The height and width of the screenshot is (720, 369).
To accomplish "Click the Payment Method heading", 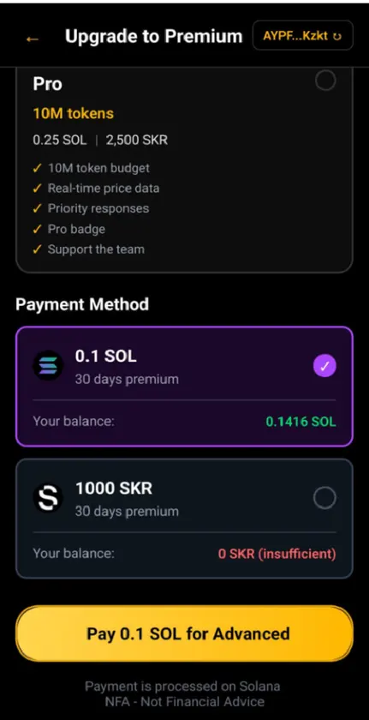I will tap(82, 304).
